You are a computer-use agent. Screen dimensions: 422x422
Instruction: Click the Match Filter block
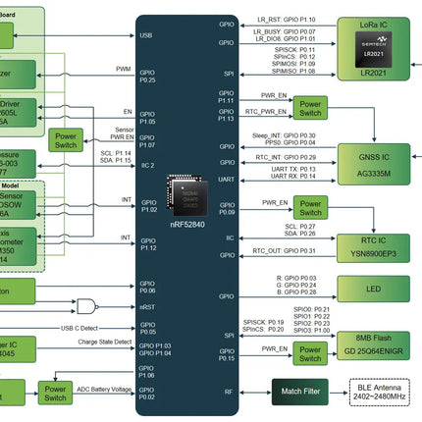click(x=300, y=392)
